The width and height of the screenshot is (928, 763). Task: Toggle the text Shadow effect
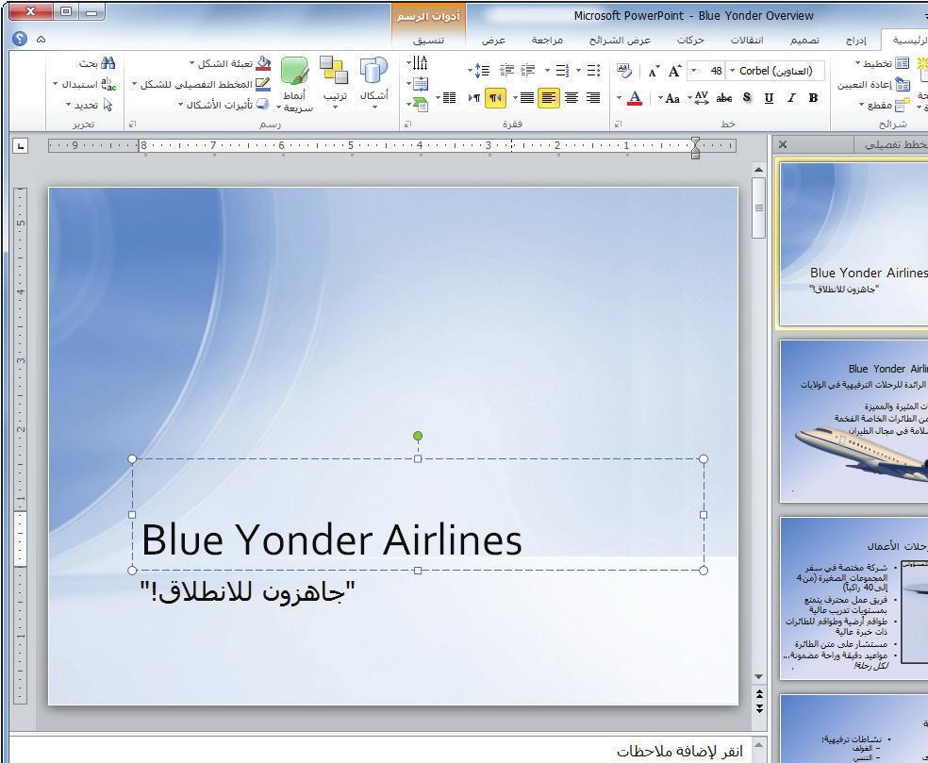[x=747, y=98]
